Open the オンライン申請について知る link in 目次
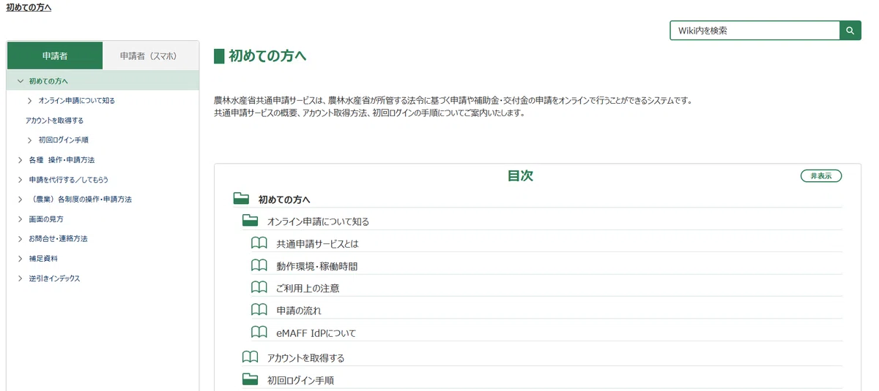Screen dimensions: 879x391 tap(318, 221)
